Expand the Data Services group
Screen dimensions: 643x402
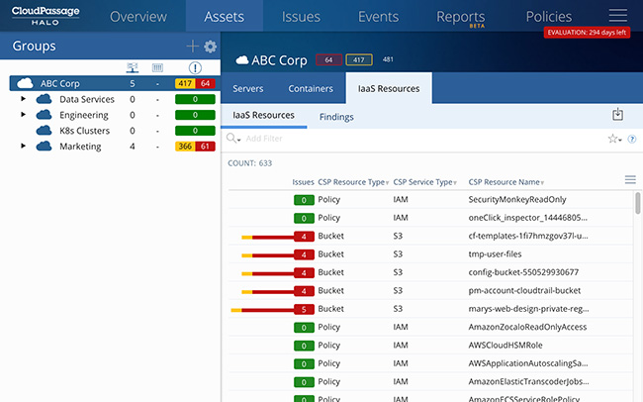pos(24,99)
